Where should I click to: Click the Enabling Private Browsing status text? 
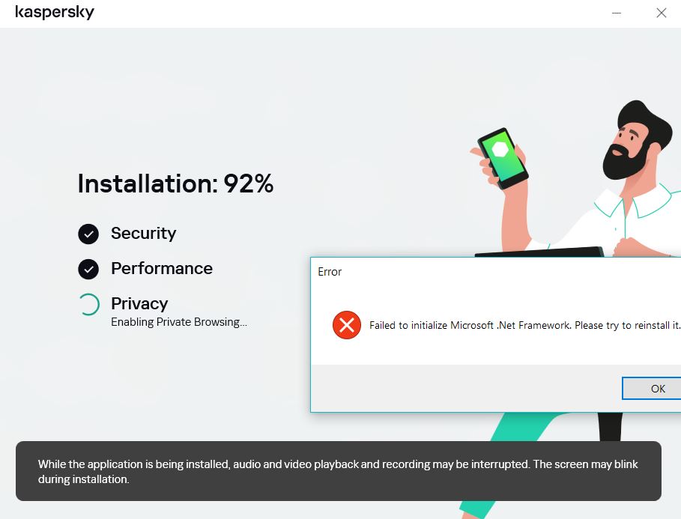(179, 322)
